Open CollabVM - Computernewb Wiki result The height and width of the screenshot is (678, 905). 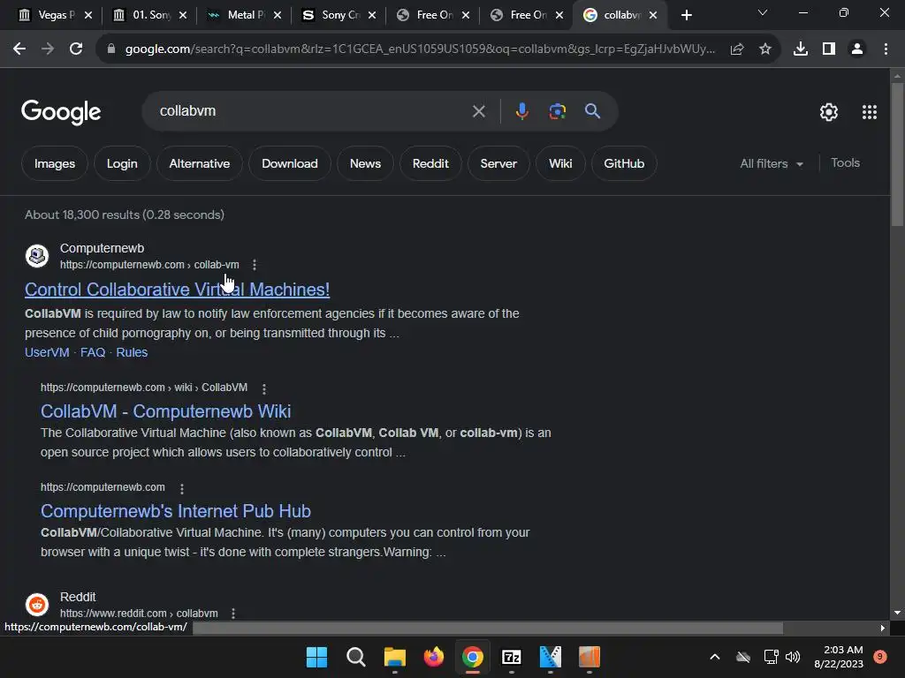(x=165, y=411)
